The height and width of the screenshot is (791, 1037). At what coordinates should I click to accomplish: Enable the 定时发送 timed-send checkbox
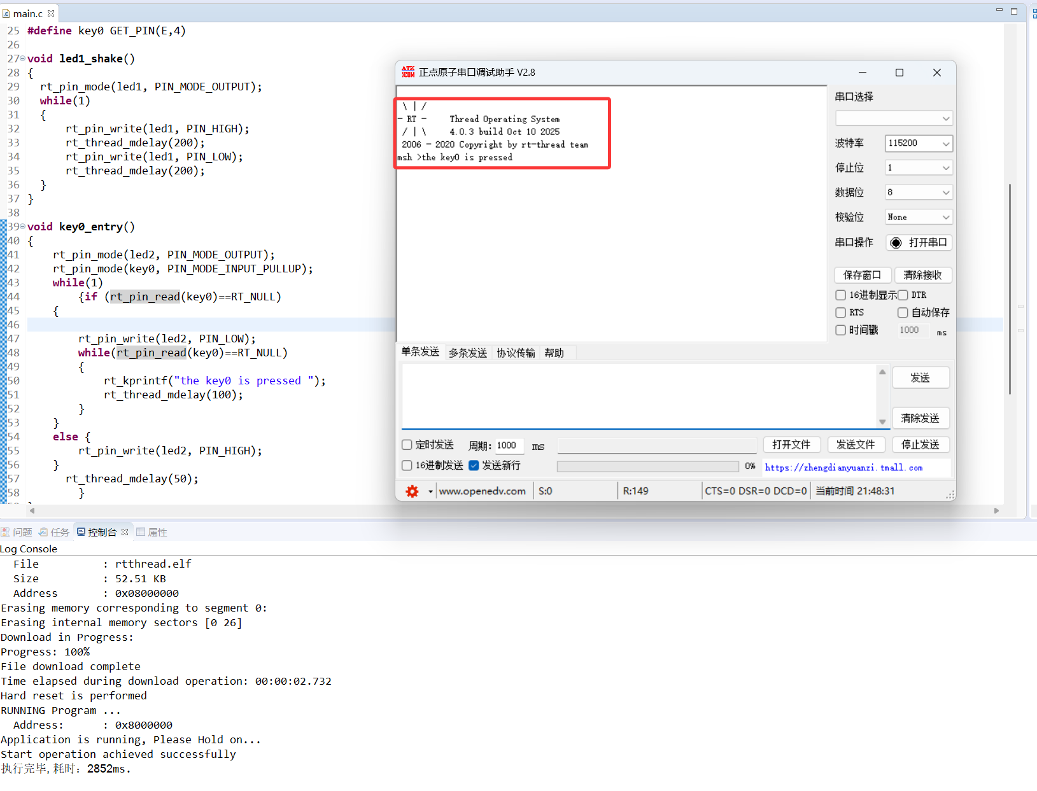click(406, 445)
